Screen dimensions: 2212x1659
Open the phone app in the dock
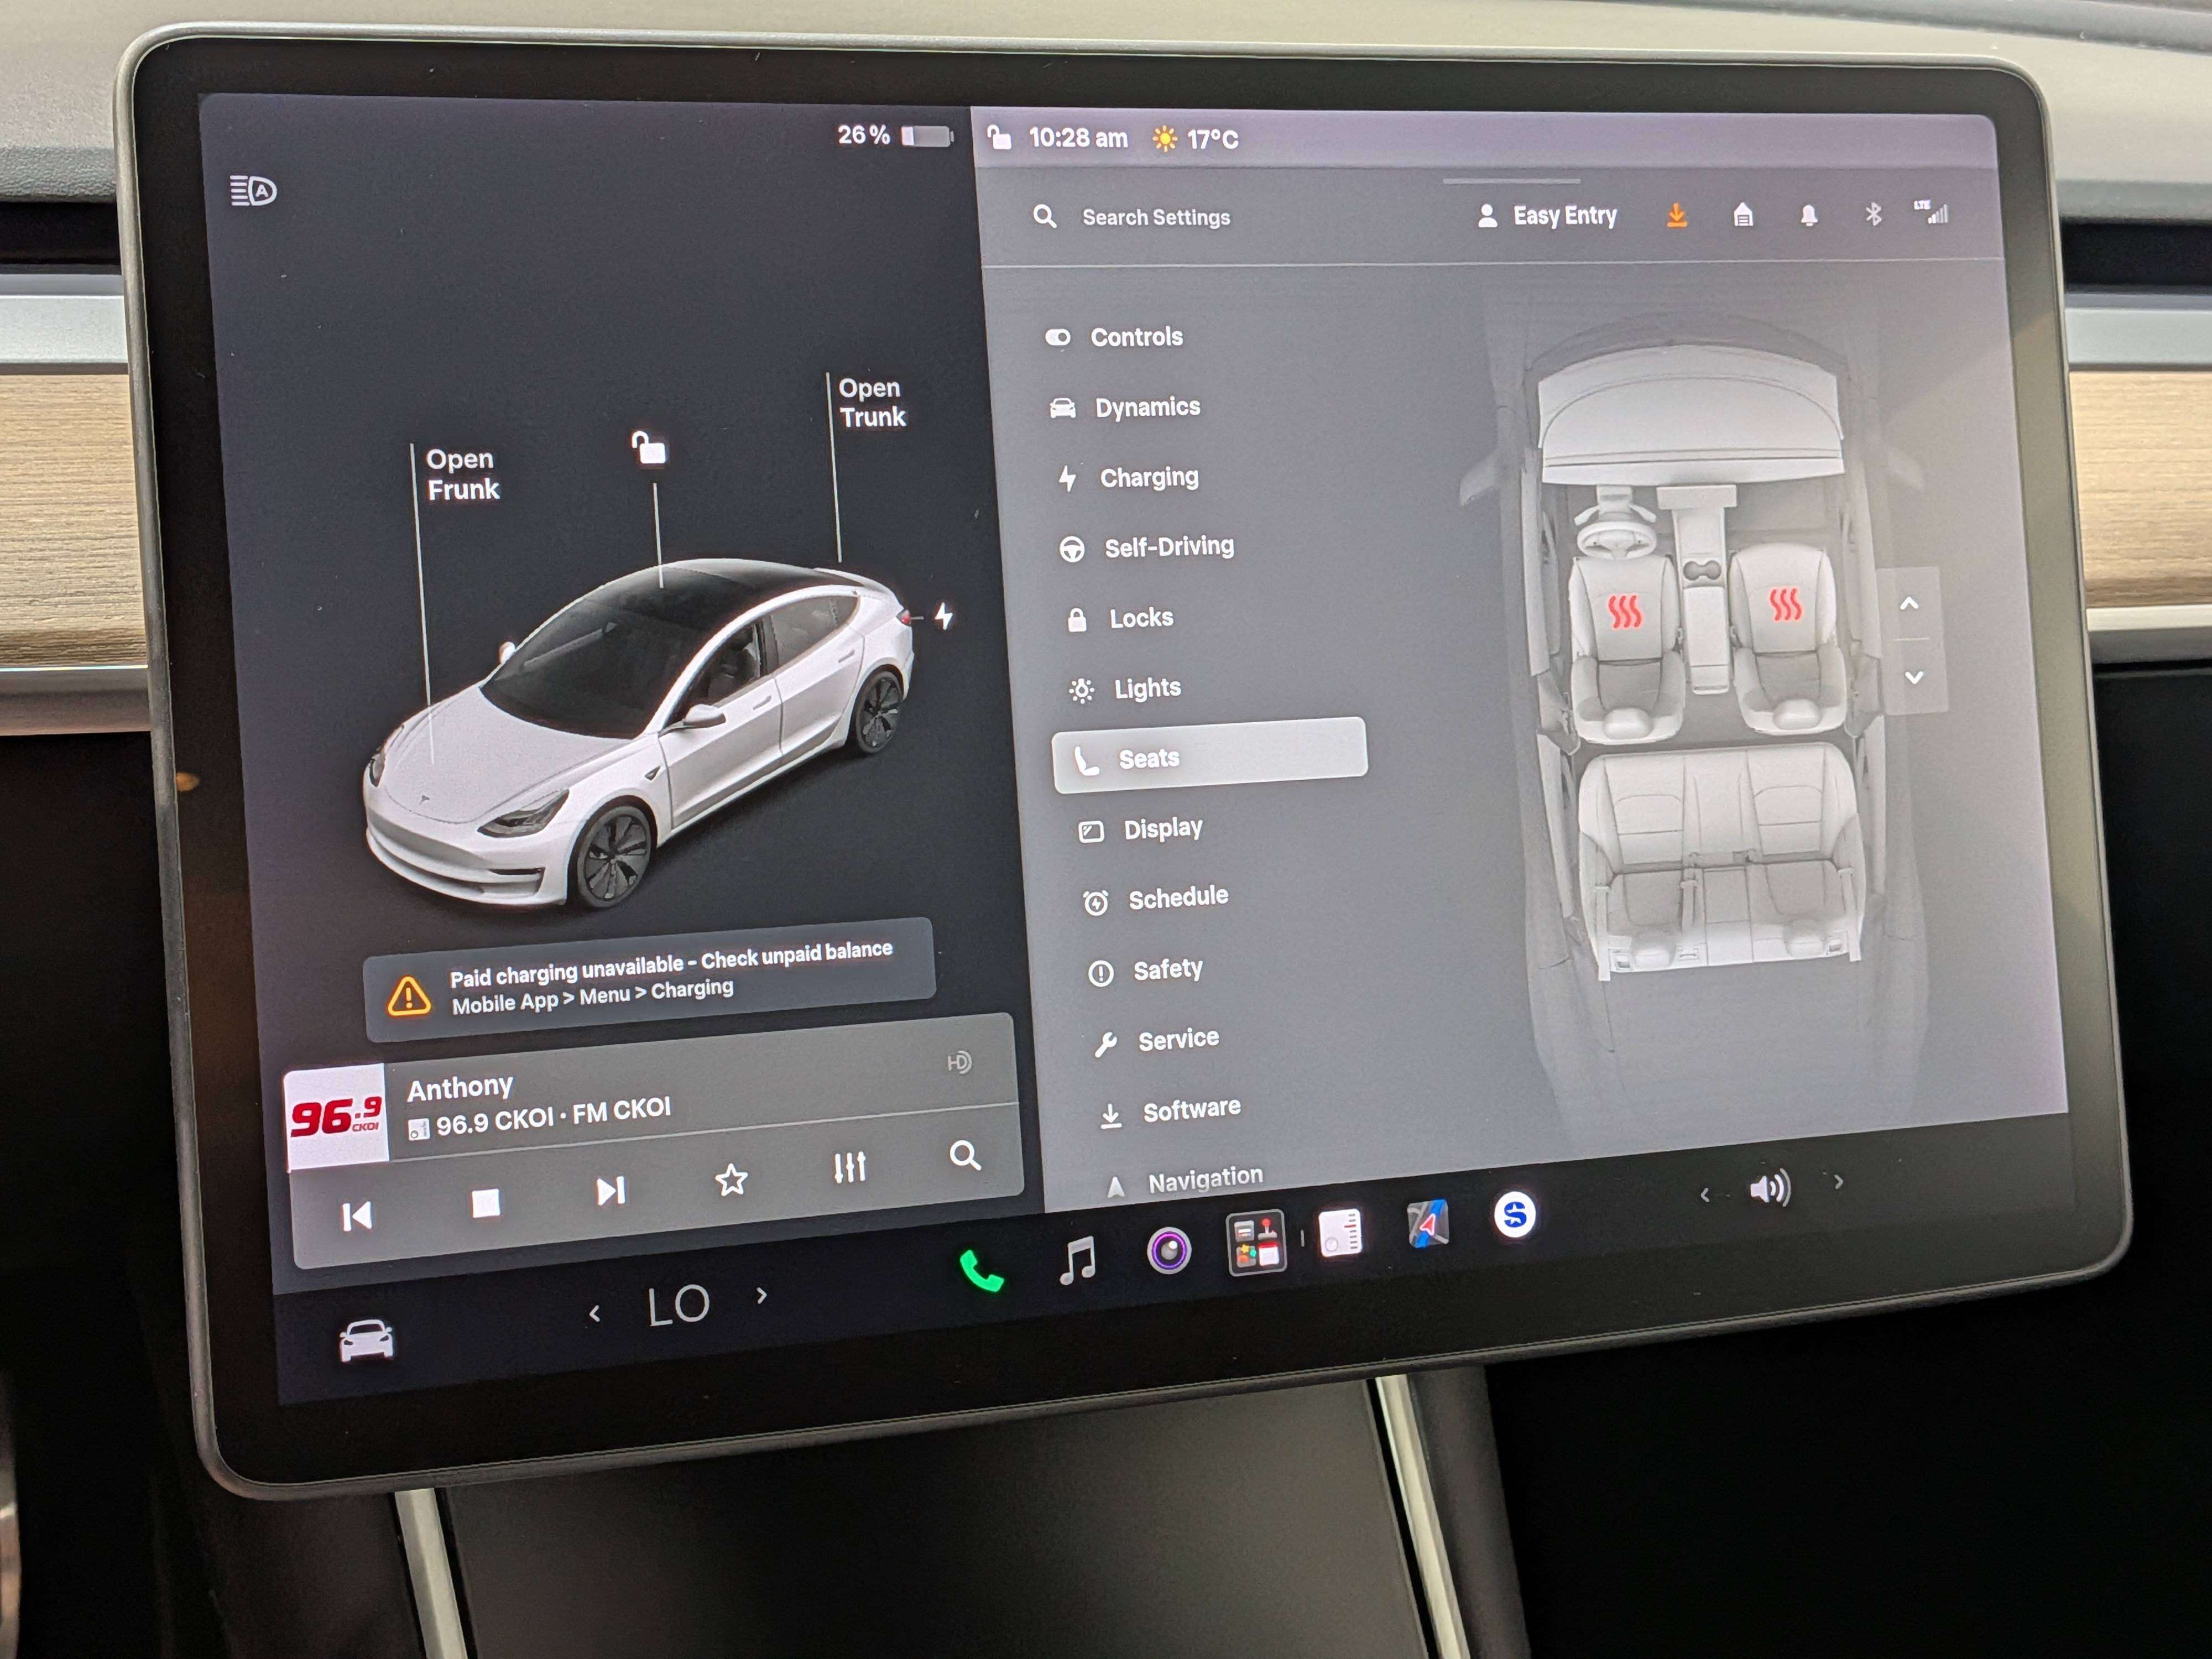(x=981, y=1271)
